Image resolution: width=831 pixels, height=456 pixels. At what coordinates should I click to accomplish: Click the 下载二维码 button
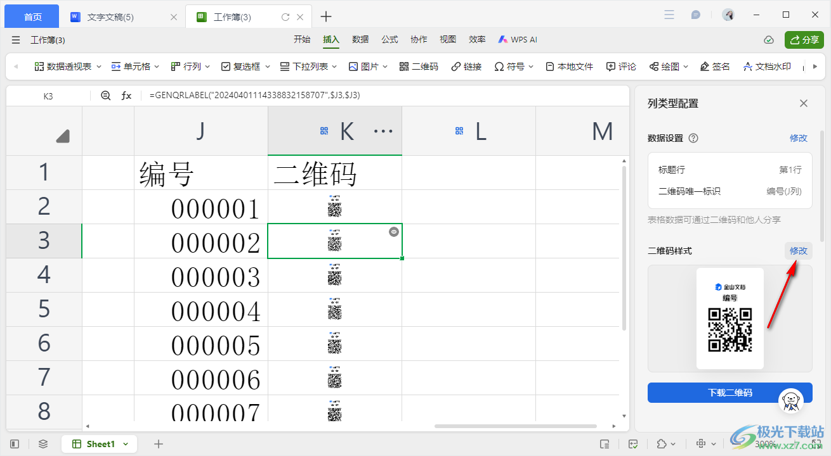730,393
